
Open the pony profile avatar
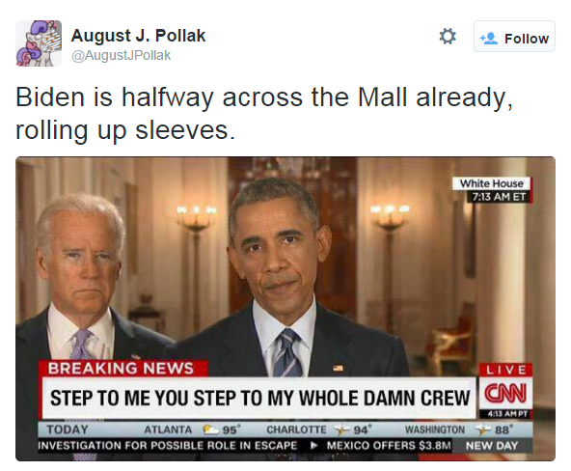[39, 43]
